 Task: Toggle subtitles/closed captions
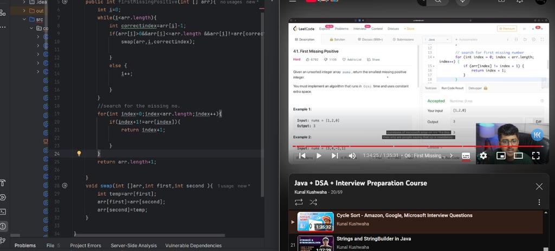tap(466, 156)
